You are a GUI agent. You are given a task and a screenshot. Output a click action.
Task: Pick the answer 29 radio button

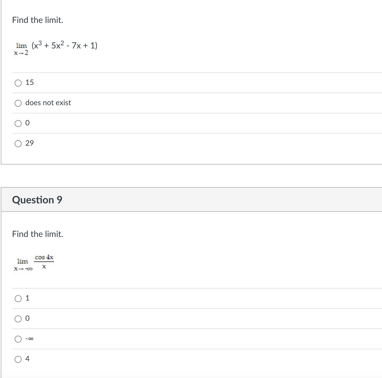tap(18, 144)
